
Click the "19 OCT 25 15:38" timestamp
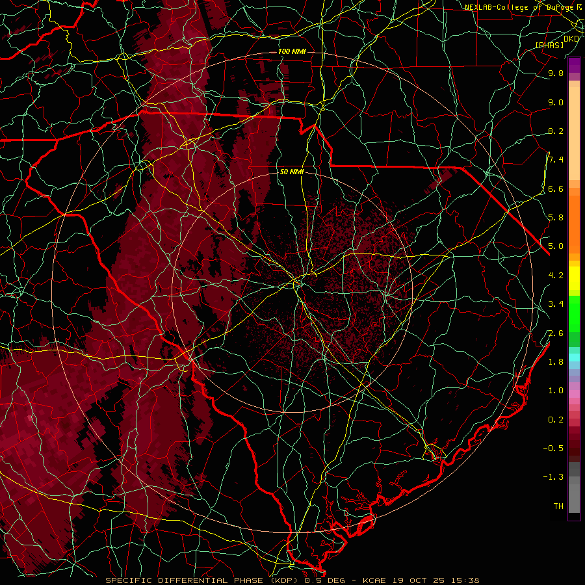(x=435, y=580)
